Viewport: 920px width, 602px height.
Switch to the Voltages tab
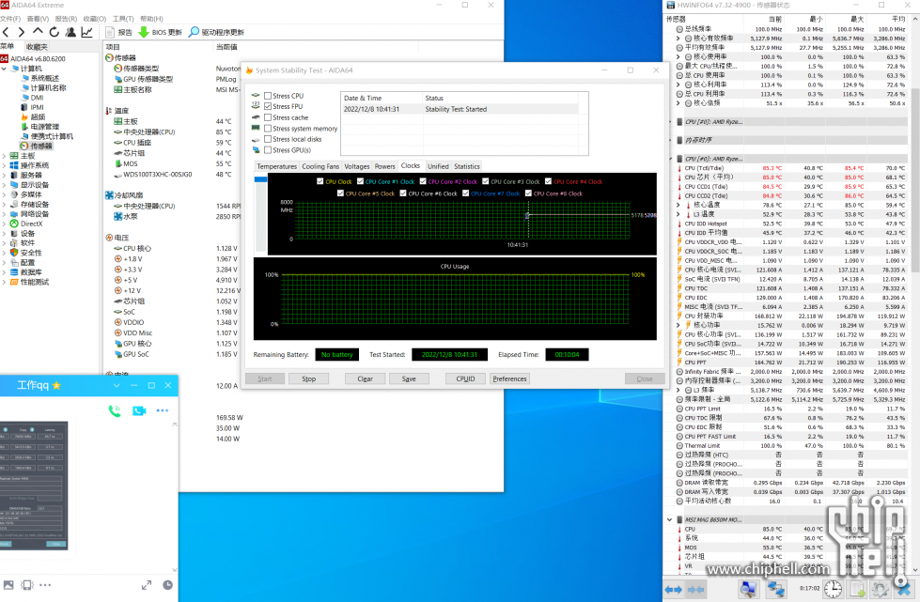pos(357,166)
